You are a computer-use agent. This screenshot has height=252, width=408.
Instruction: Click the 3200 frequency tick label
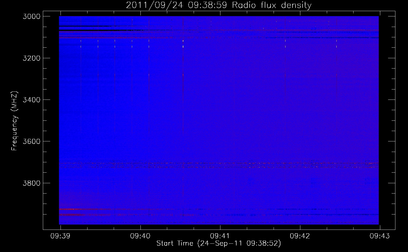32,58
